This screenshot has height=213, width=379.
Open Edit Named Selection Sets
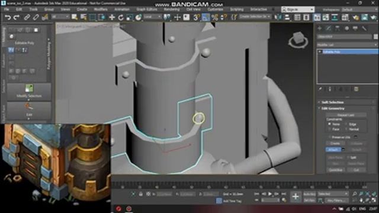[x=234, y=17]
